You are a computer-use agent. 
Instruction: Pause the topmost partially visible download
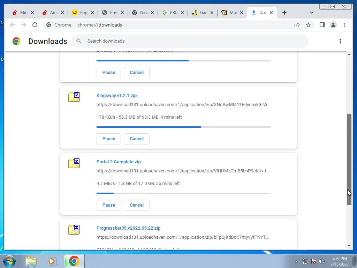tap(109, 73)
